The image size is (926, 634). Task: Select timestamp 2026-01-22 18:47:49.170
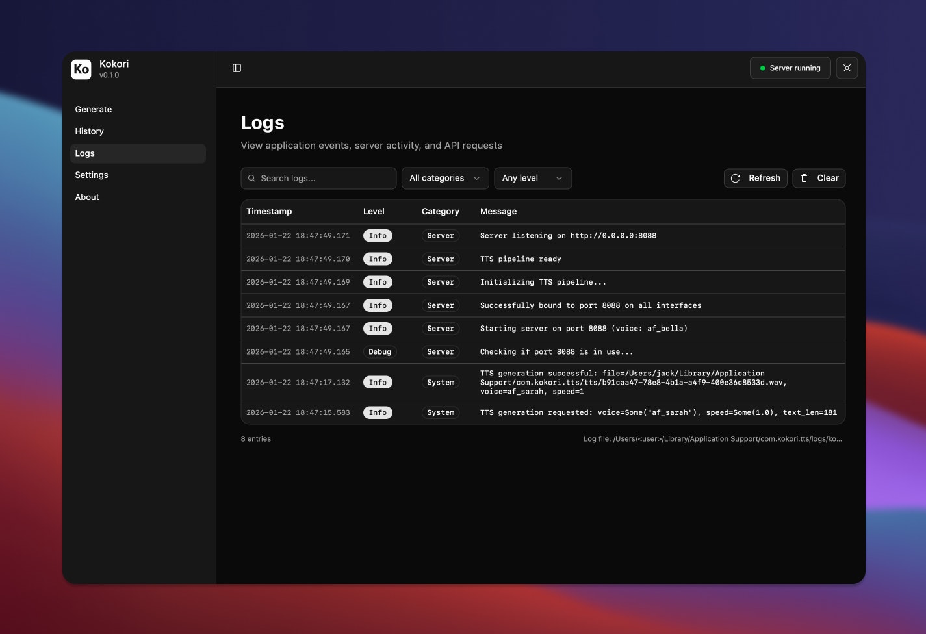pos(298,259)
